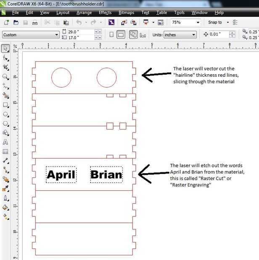Click the page width field 29.0
Image resolution: width=259 pixels, height=260 pixels.
click(81, 32)
